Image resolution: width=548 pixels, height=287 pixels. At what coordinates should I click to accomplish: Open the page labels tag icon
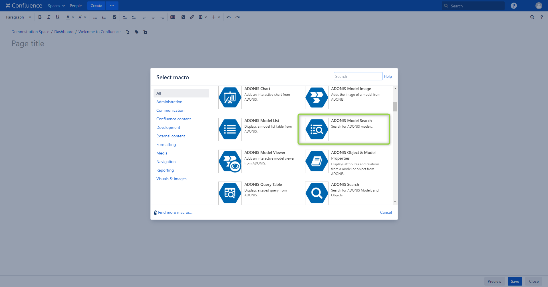pos(136,32)
